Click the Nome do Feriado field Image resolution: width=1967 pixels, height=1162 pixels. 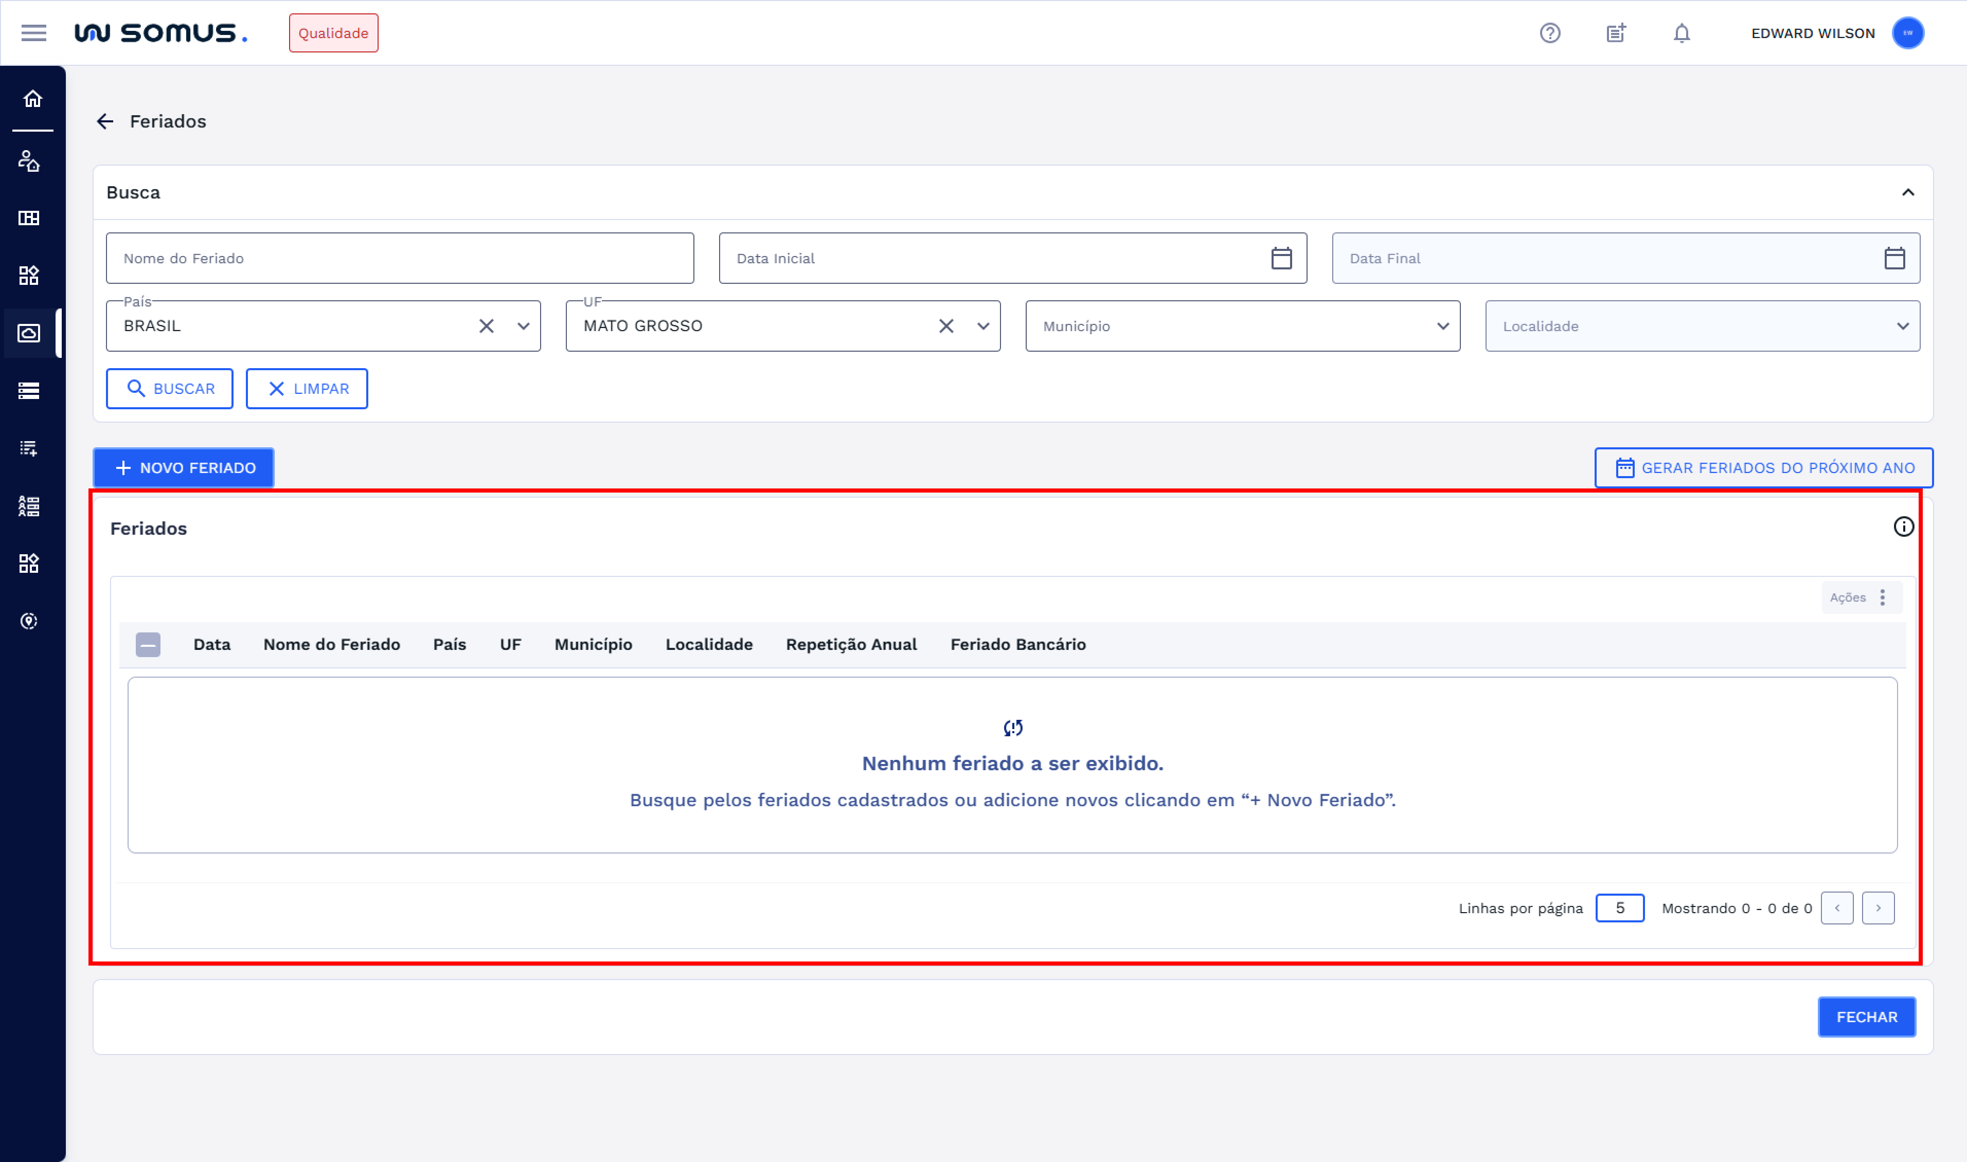point(400,259)
